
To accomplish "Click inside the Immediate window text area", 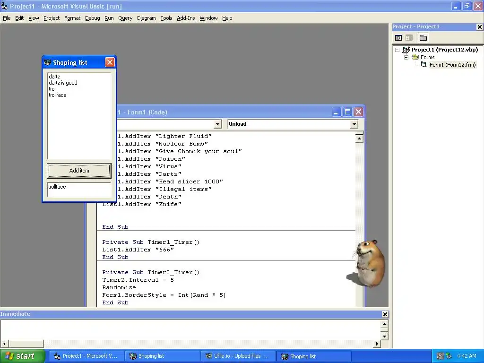I will pyautogui.click(x=191, y=329).
